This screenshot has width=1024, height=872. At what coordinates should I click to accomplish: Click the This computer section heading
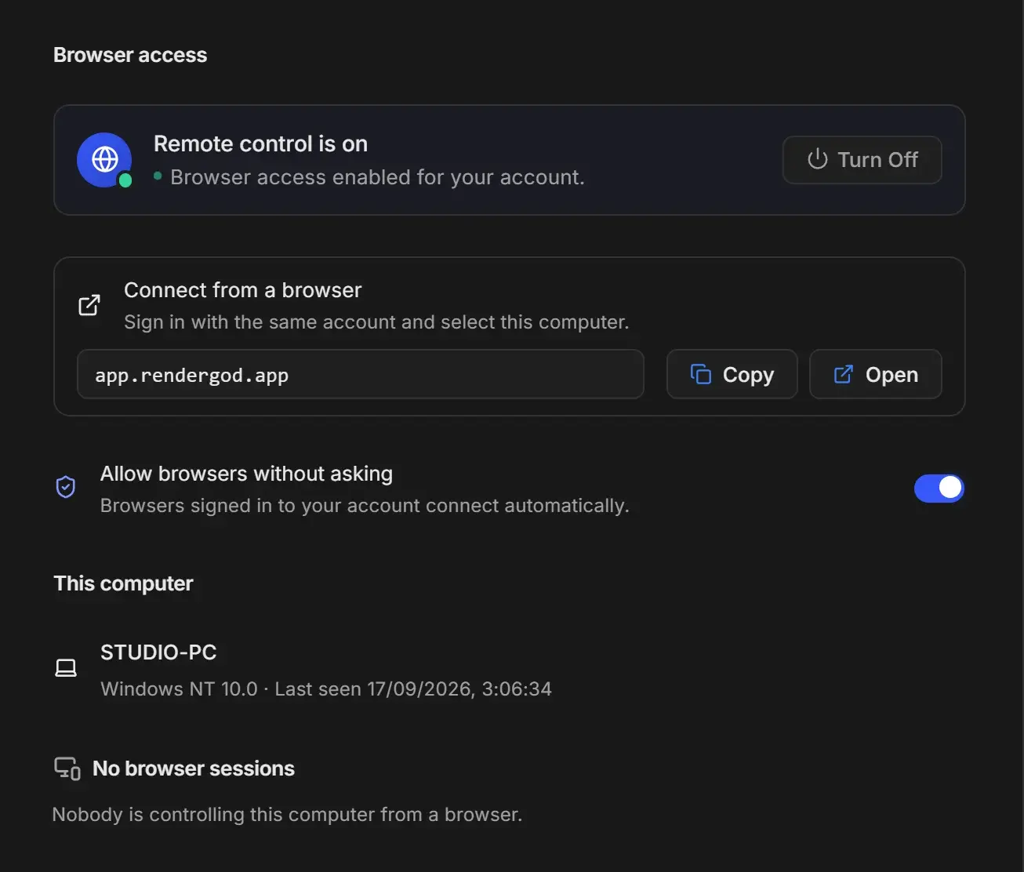[x=123, y=583]
